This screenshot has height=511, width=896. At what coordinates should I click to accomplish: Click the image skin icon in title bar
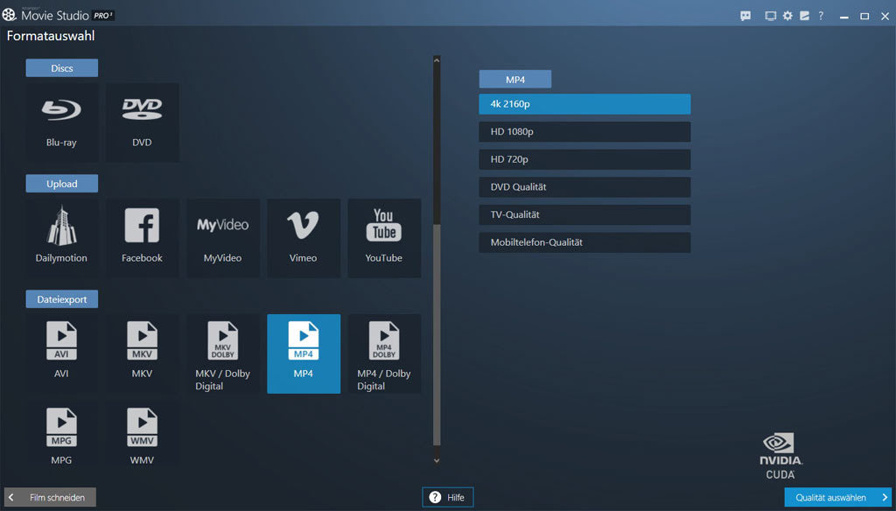[x=804, y=16]
